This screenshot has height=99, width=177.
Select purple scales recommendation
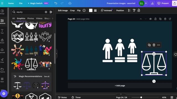coord(45,85)
